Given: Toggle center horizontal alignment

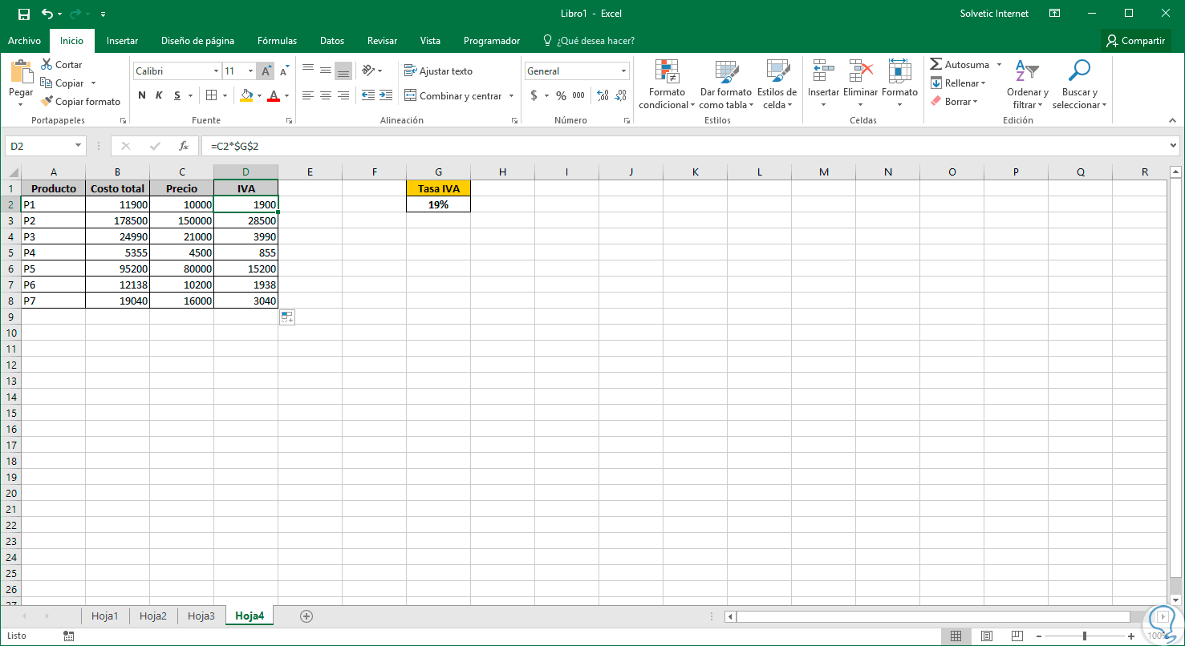Looking at the screenshot, I should coord(325,95).
